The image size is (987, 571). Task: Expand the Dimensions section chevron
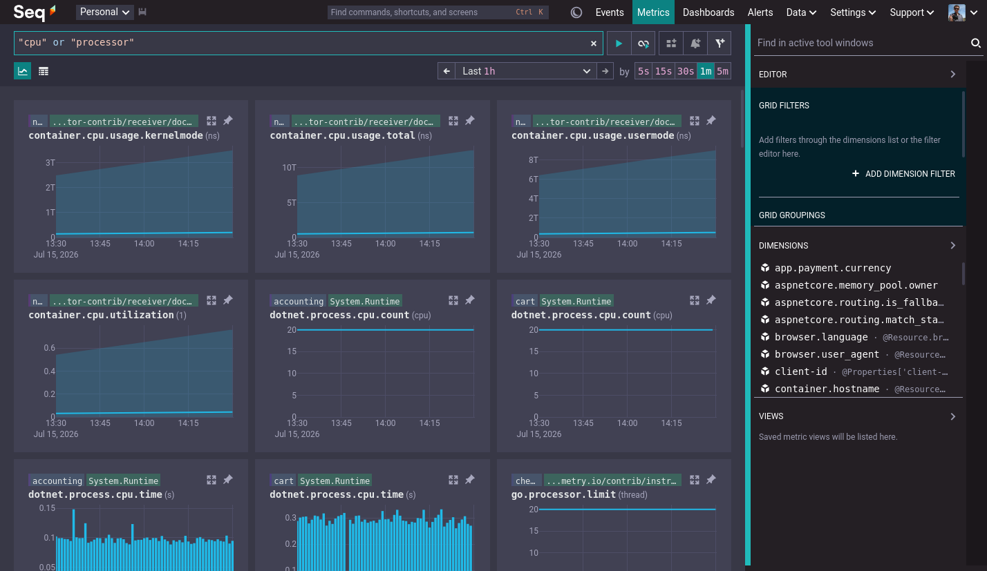(x=953, y=245)
